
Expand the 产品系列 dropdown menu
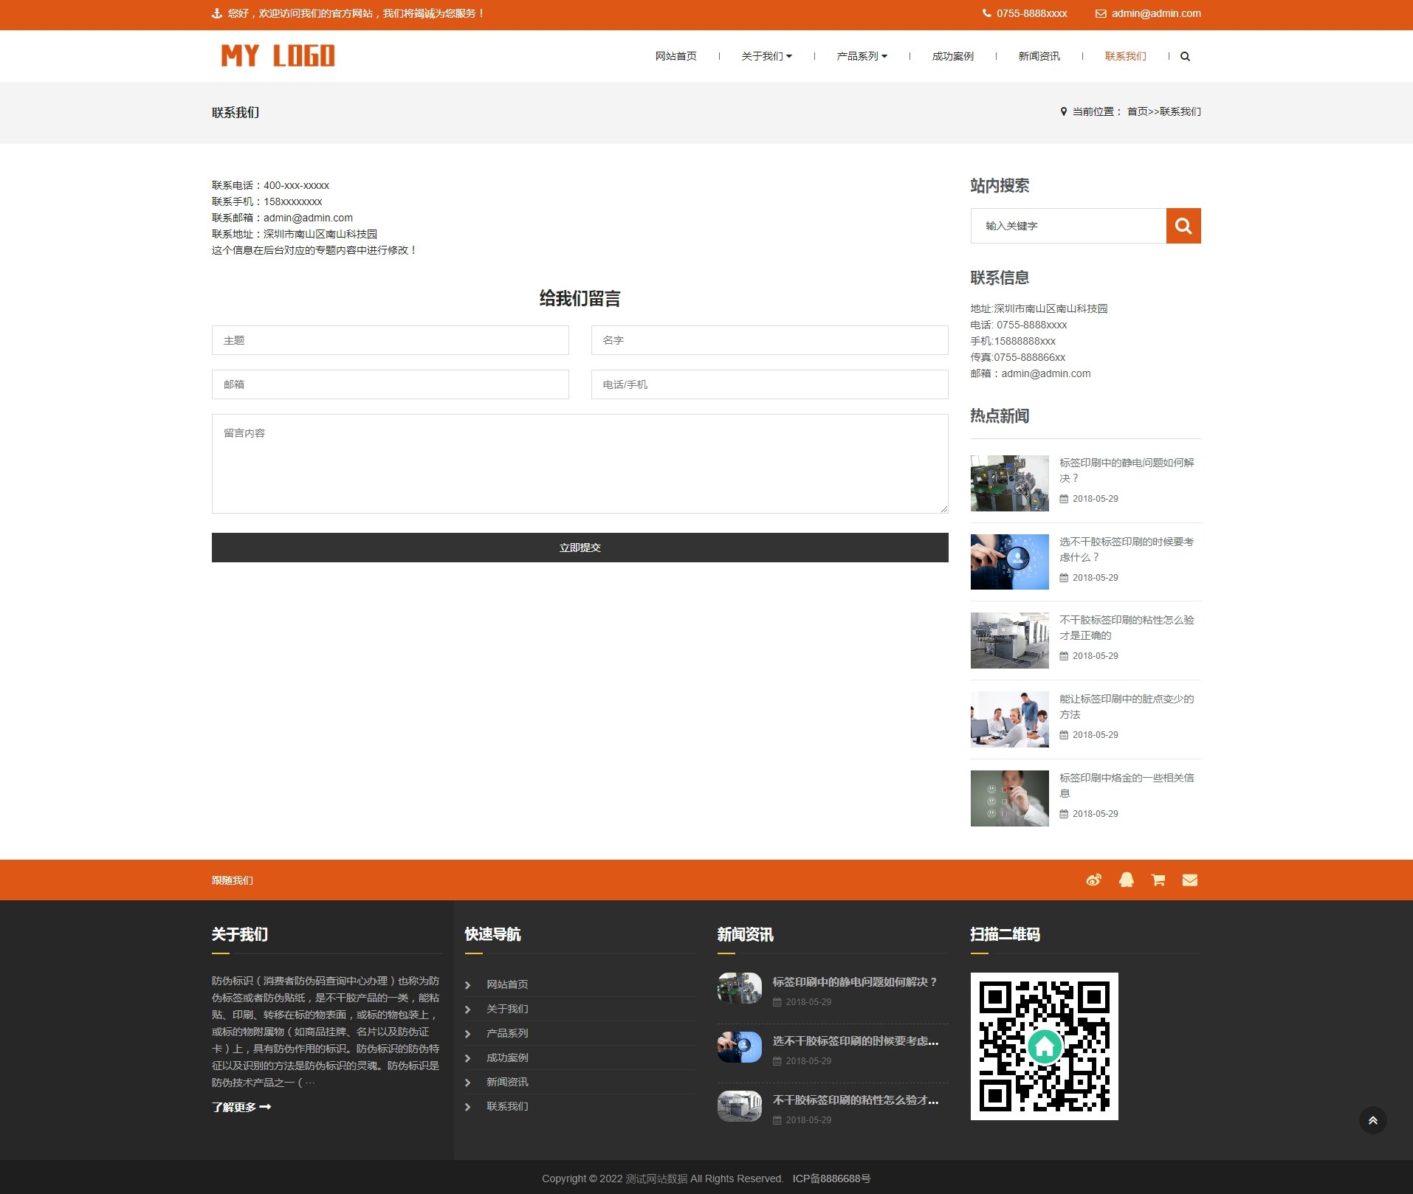[x=862, y=57]
